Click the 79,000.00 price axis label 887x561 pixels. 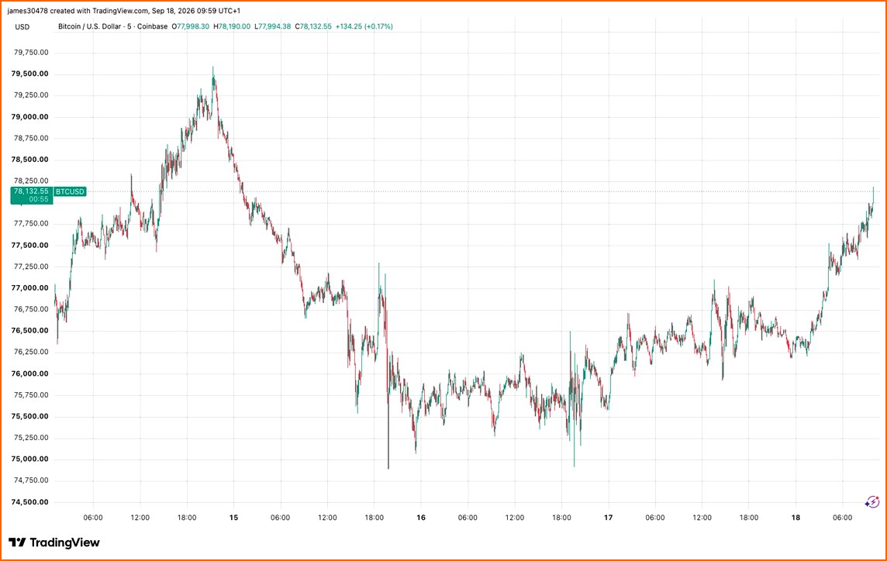click(x=30, y=116)
